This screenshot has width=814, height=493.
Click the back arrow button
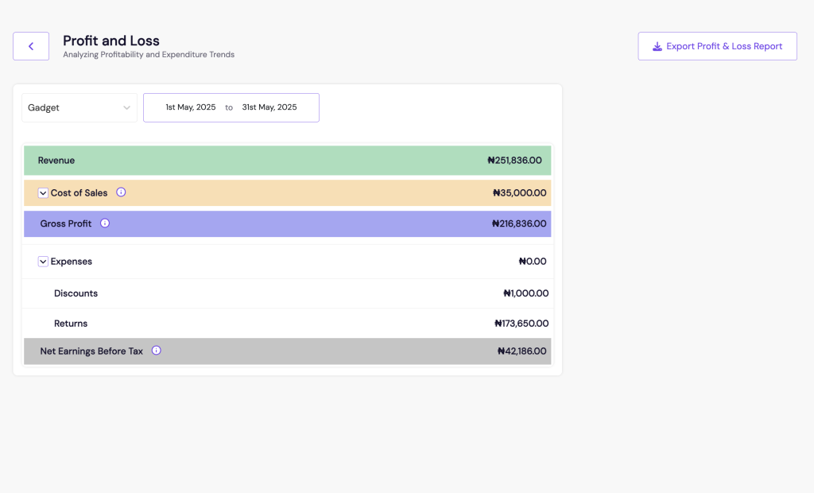pyautogui.click(x=31, y=46)
